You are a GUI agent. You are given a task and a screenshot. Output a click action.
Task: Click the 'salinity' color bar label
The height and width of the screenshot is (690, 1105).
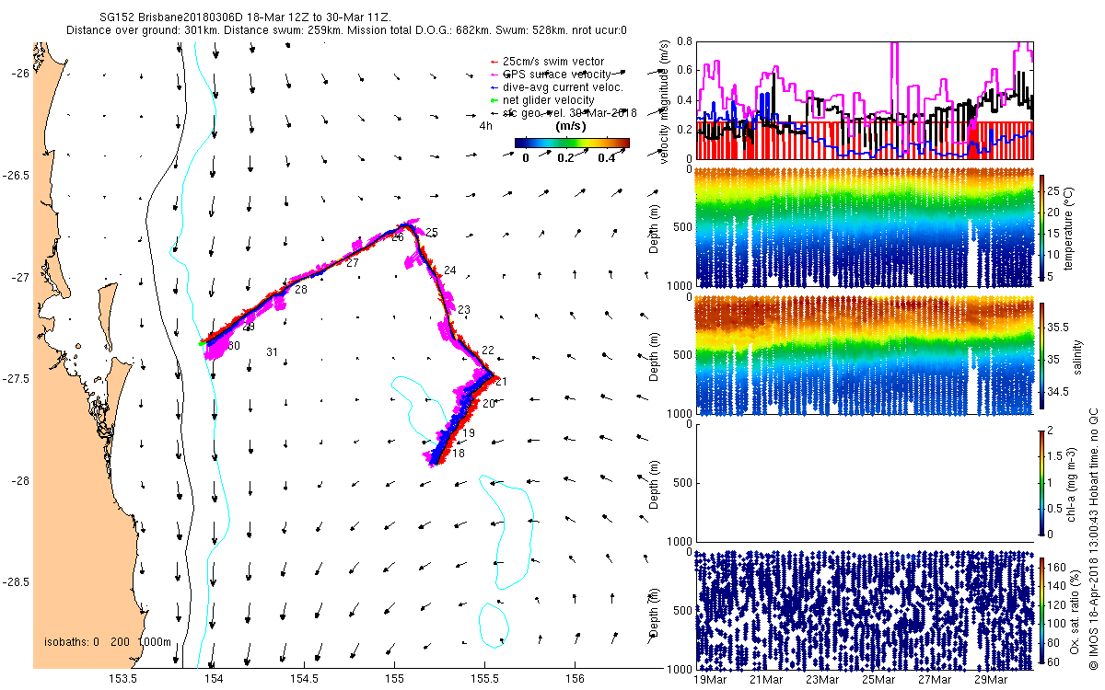(1079, 355)
